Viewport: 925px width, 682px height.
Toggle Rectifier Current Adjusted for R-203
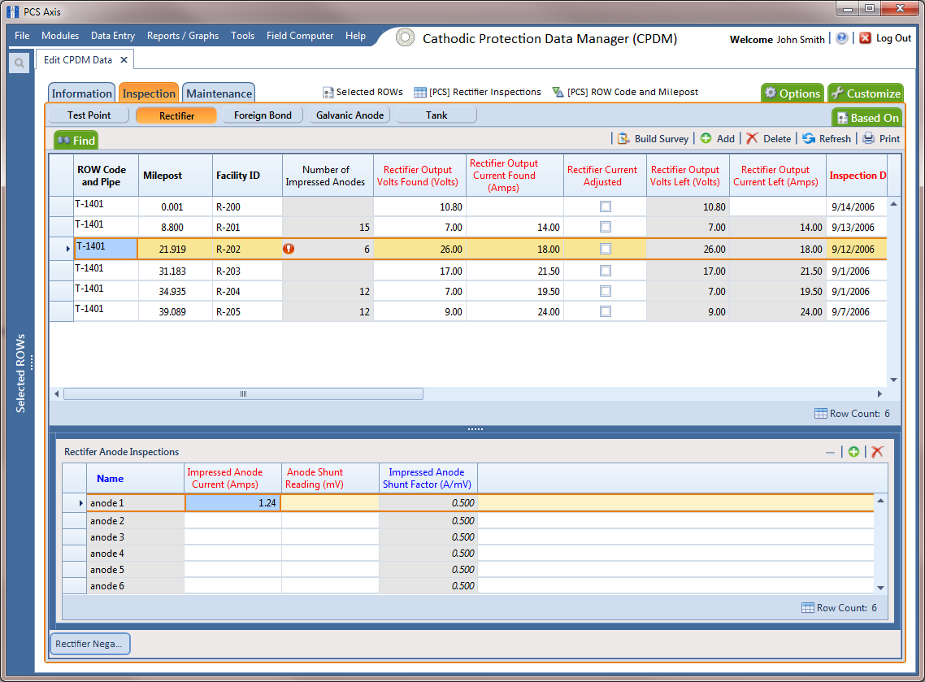pyautogui.click(x=606, y=271)
